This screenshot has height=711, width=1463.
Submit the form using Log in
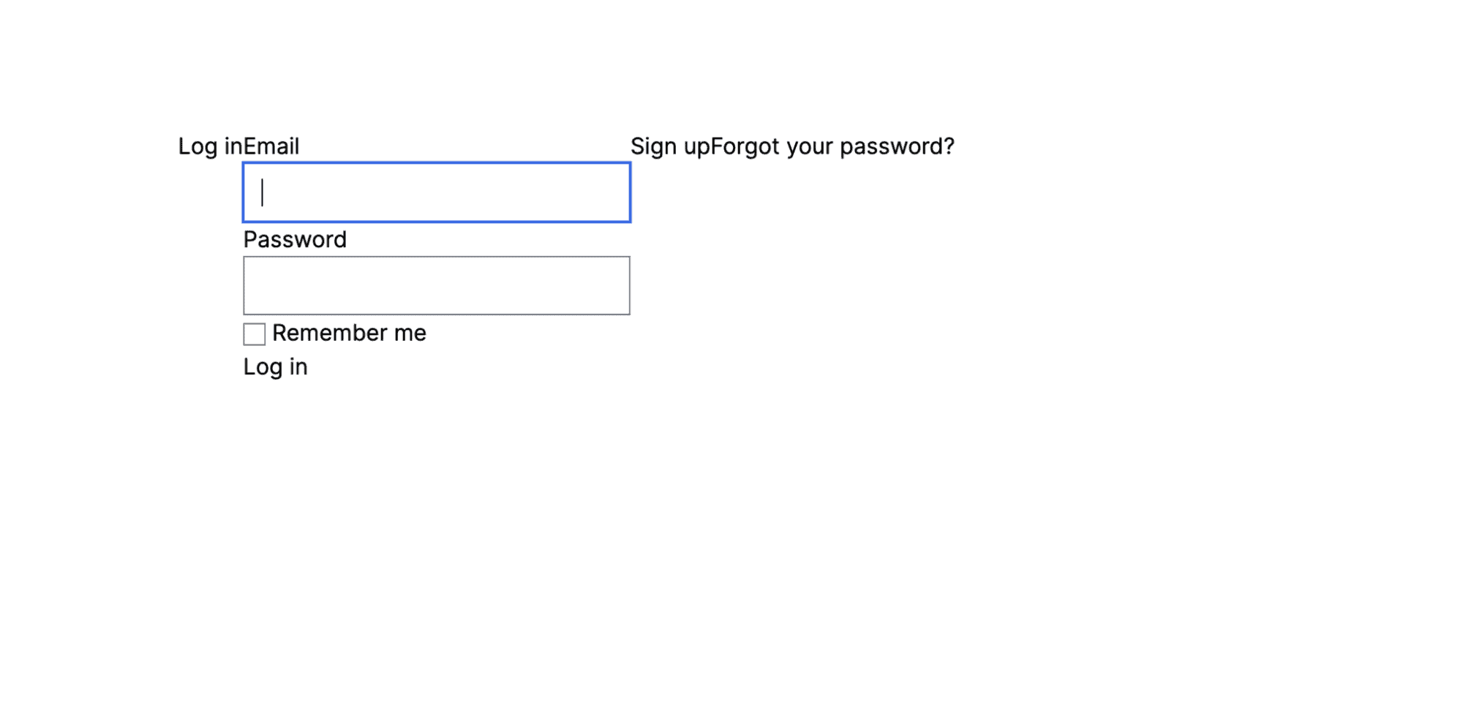pos(275,367)
